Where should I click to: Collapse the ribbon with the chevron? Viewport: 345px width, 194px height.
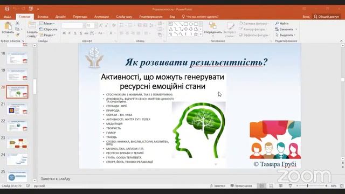tap(341, 41)
